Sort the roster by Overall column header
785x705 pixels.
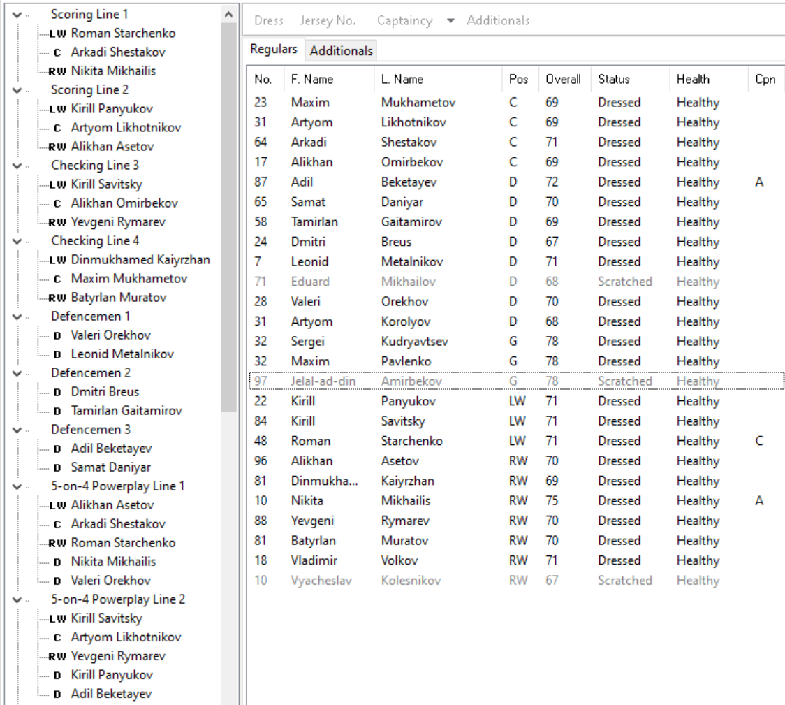click(x=563, y=79)
